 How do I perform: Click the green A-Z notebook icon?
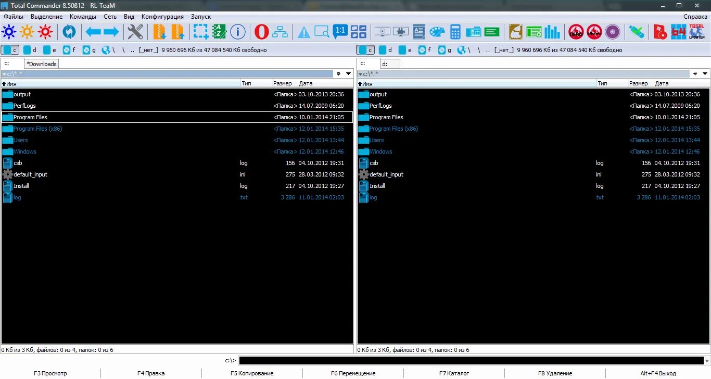(x=219, y=32)
